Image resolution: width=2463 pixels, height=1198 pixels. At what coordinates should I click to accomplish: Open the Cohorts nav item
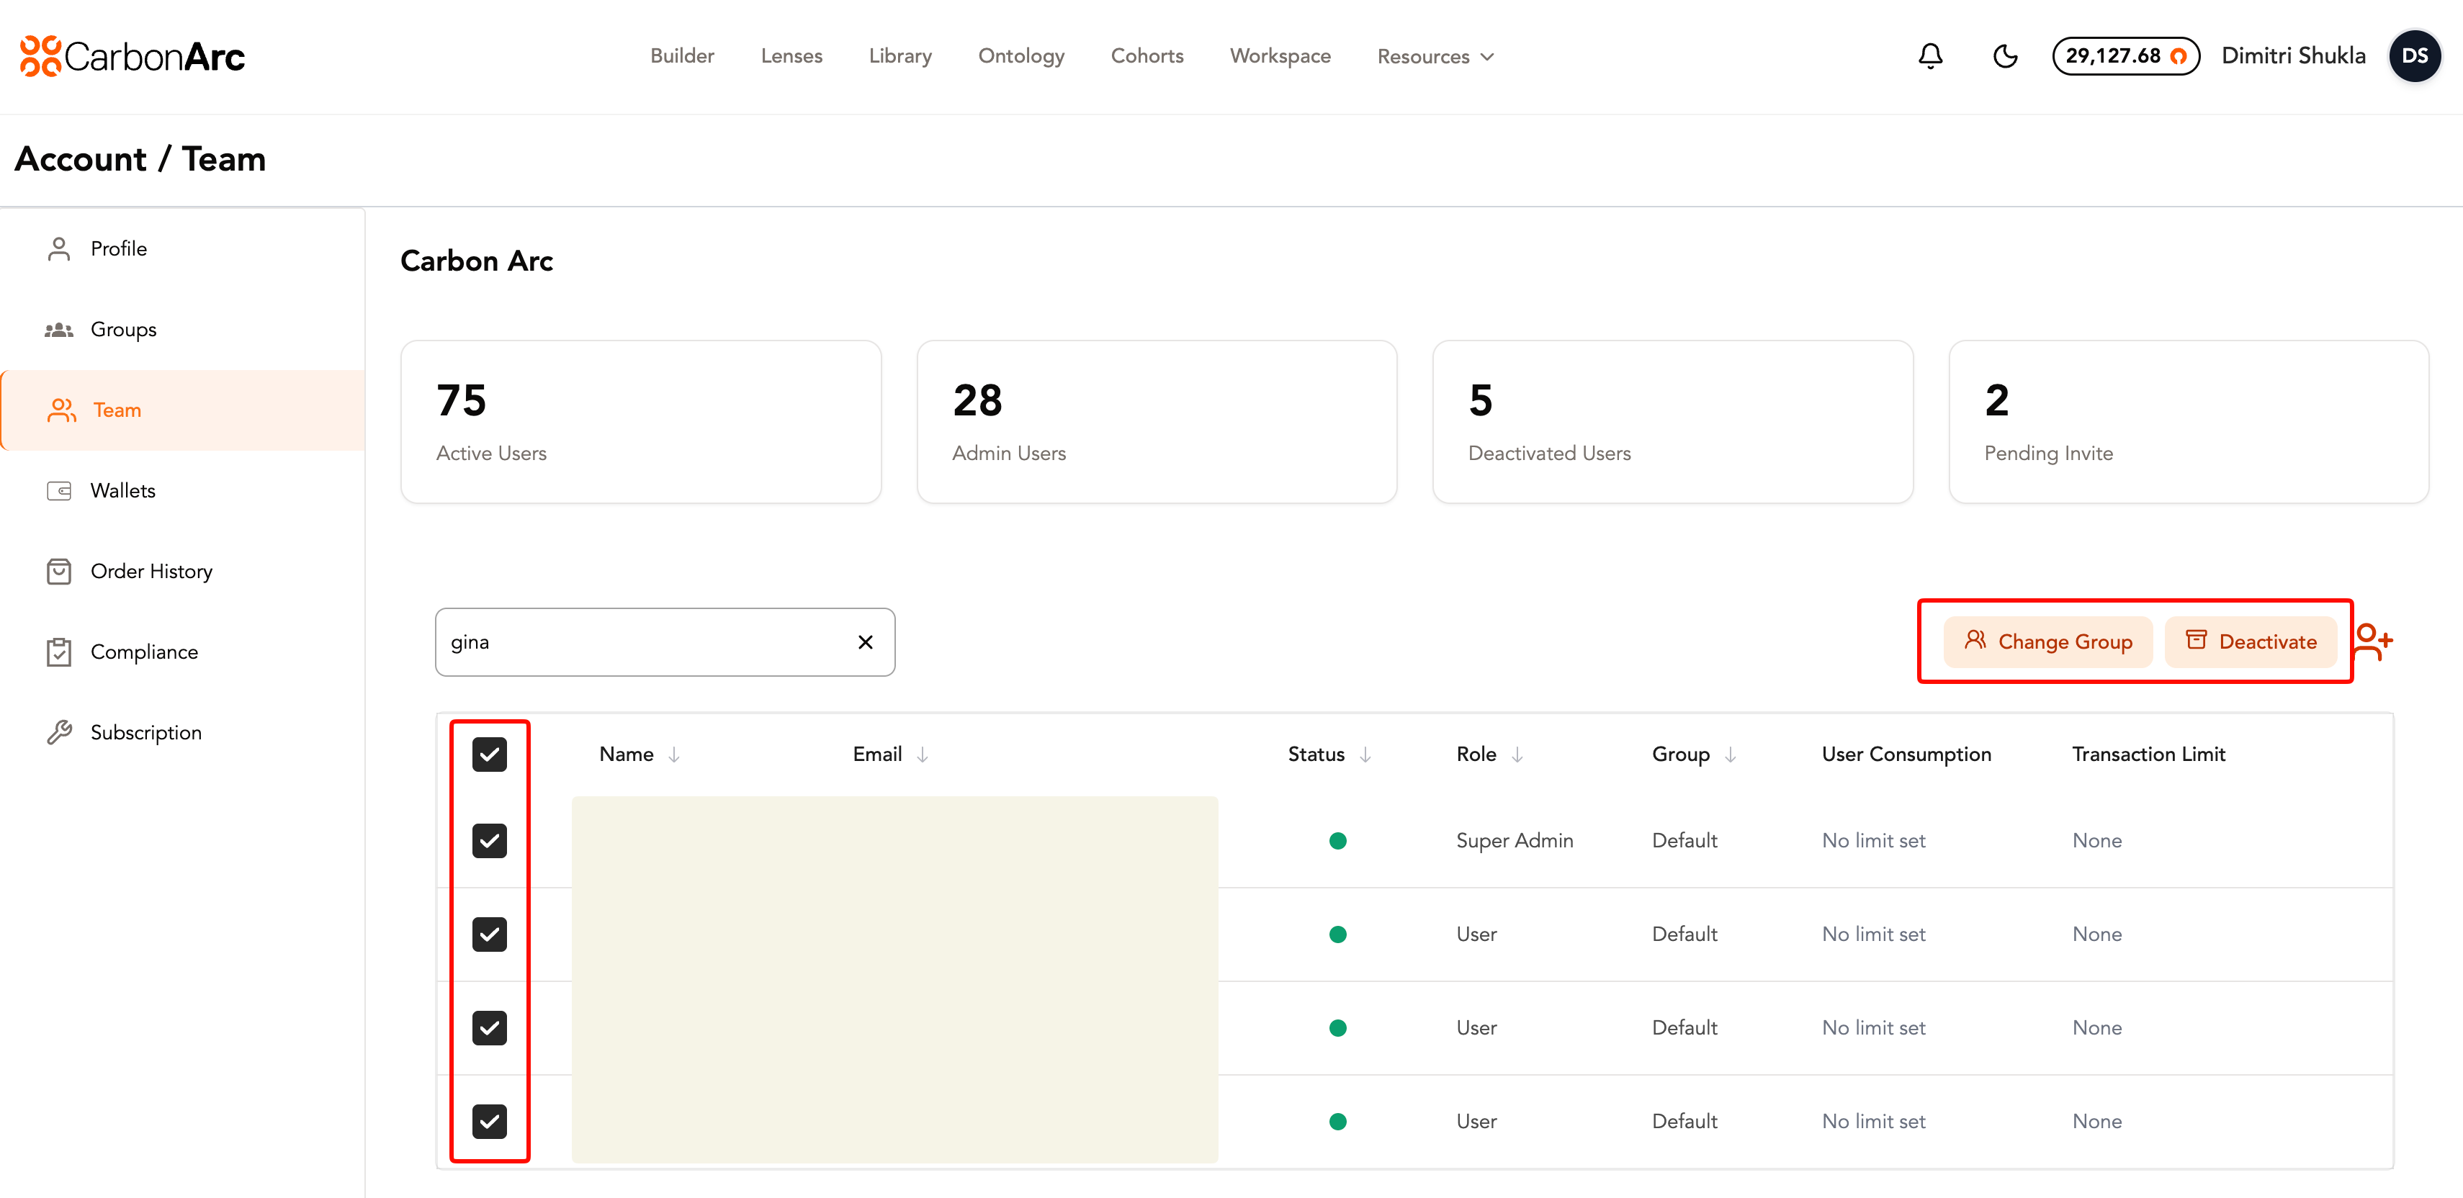(x=1147, y=56)
